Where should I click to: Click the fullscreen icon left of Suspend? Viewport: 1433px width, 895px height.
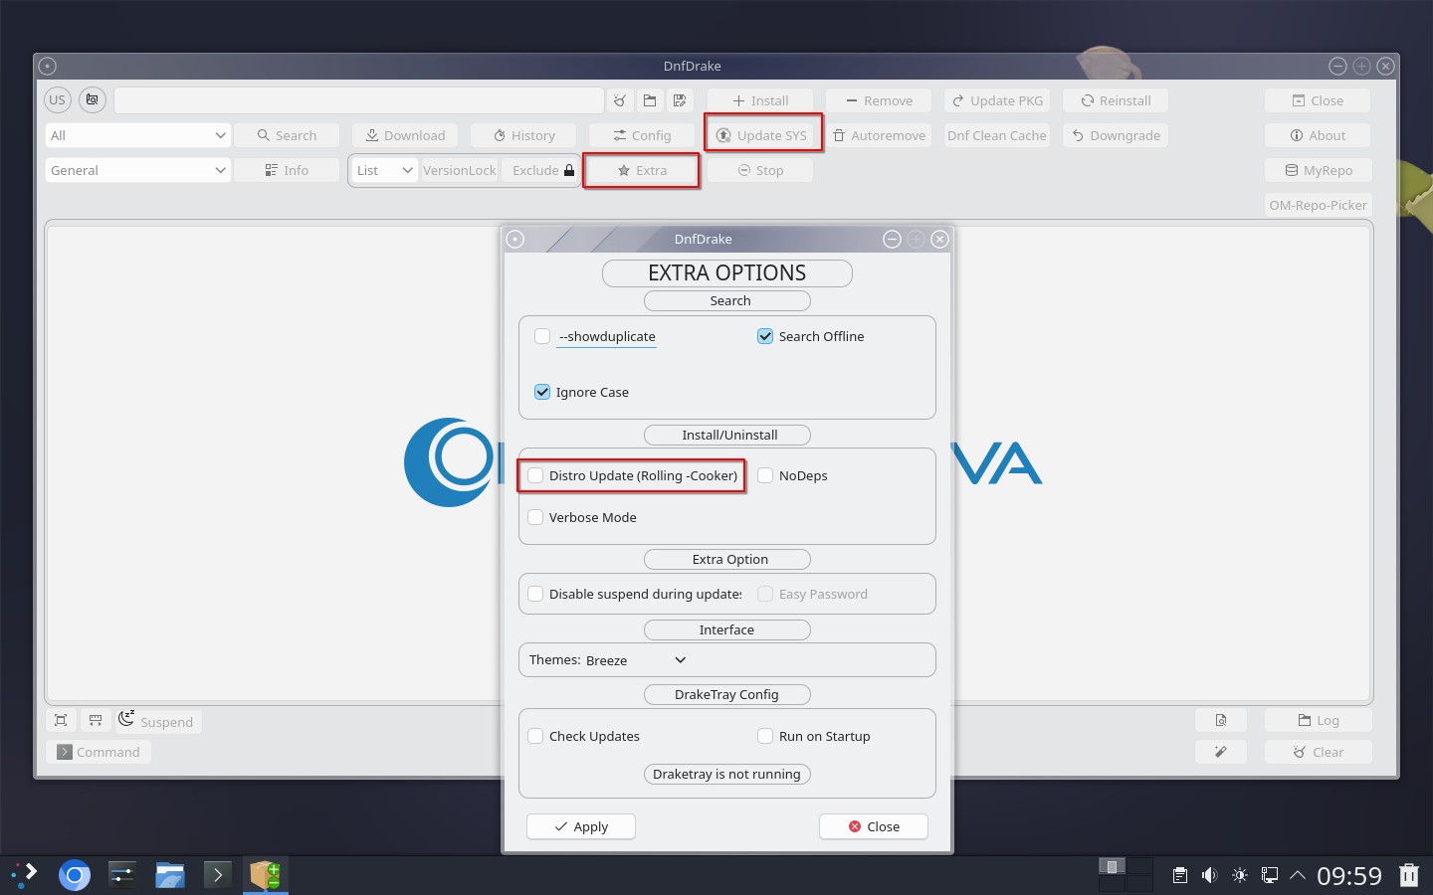(x=61, y=721)
